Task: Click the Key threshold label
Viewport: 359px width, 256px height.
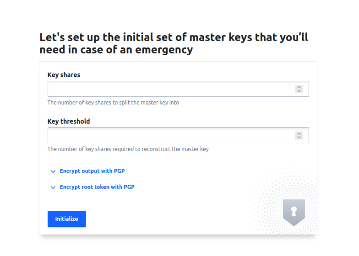Action: [69, 121]
